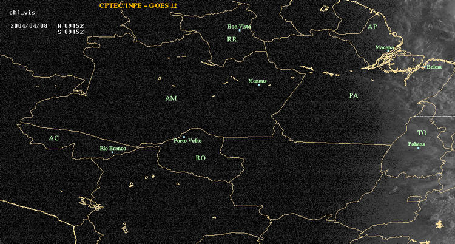Select the RO state abbreviation
This screenshot has width=455, height=244.
tap(201, 158)
